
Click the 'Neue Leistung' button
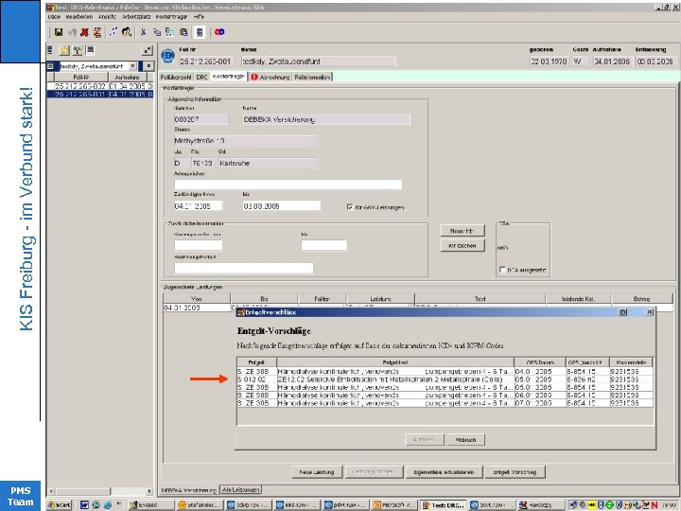(x=317, y=472)
